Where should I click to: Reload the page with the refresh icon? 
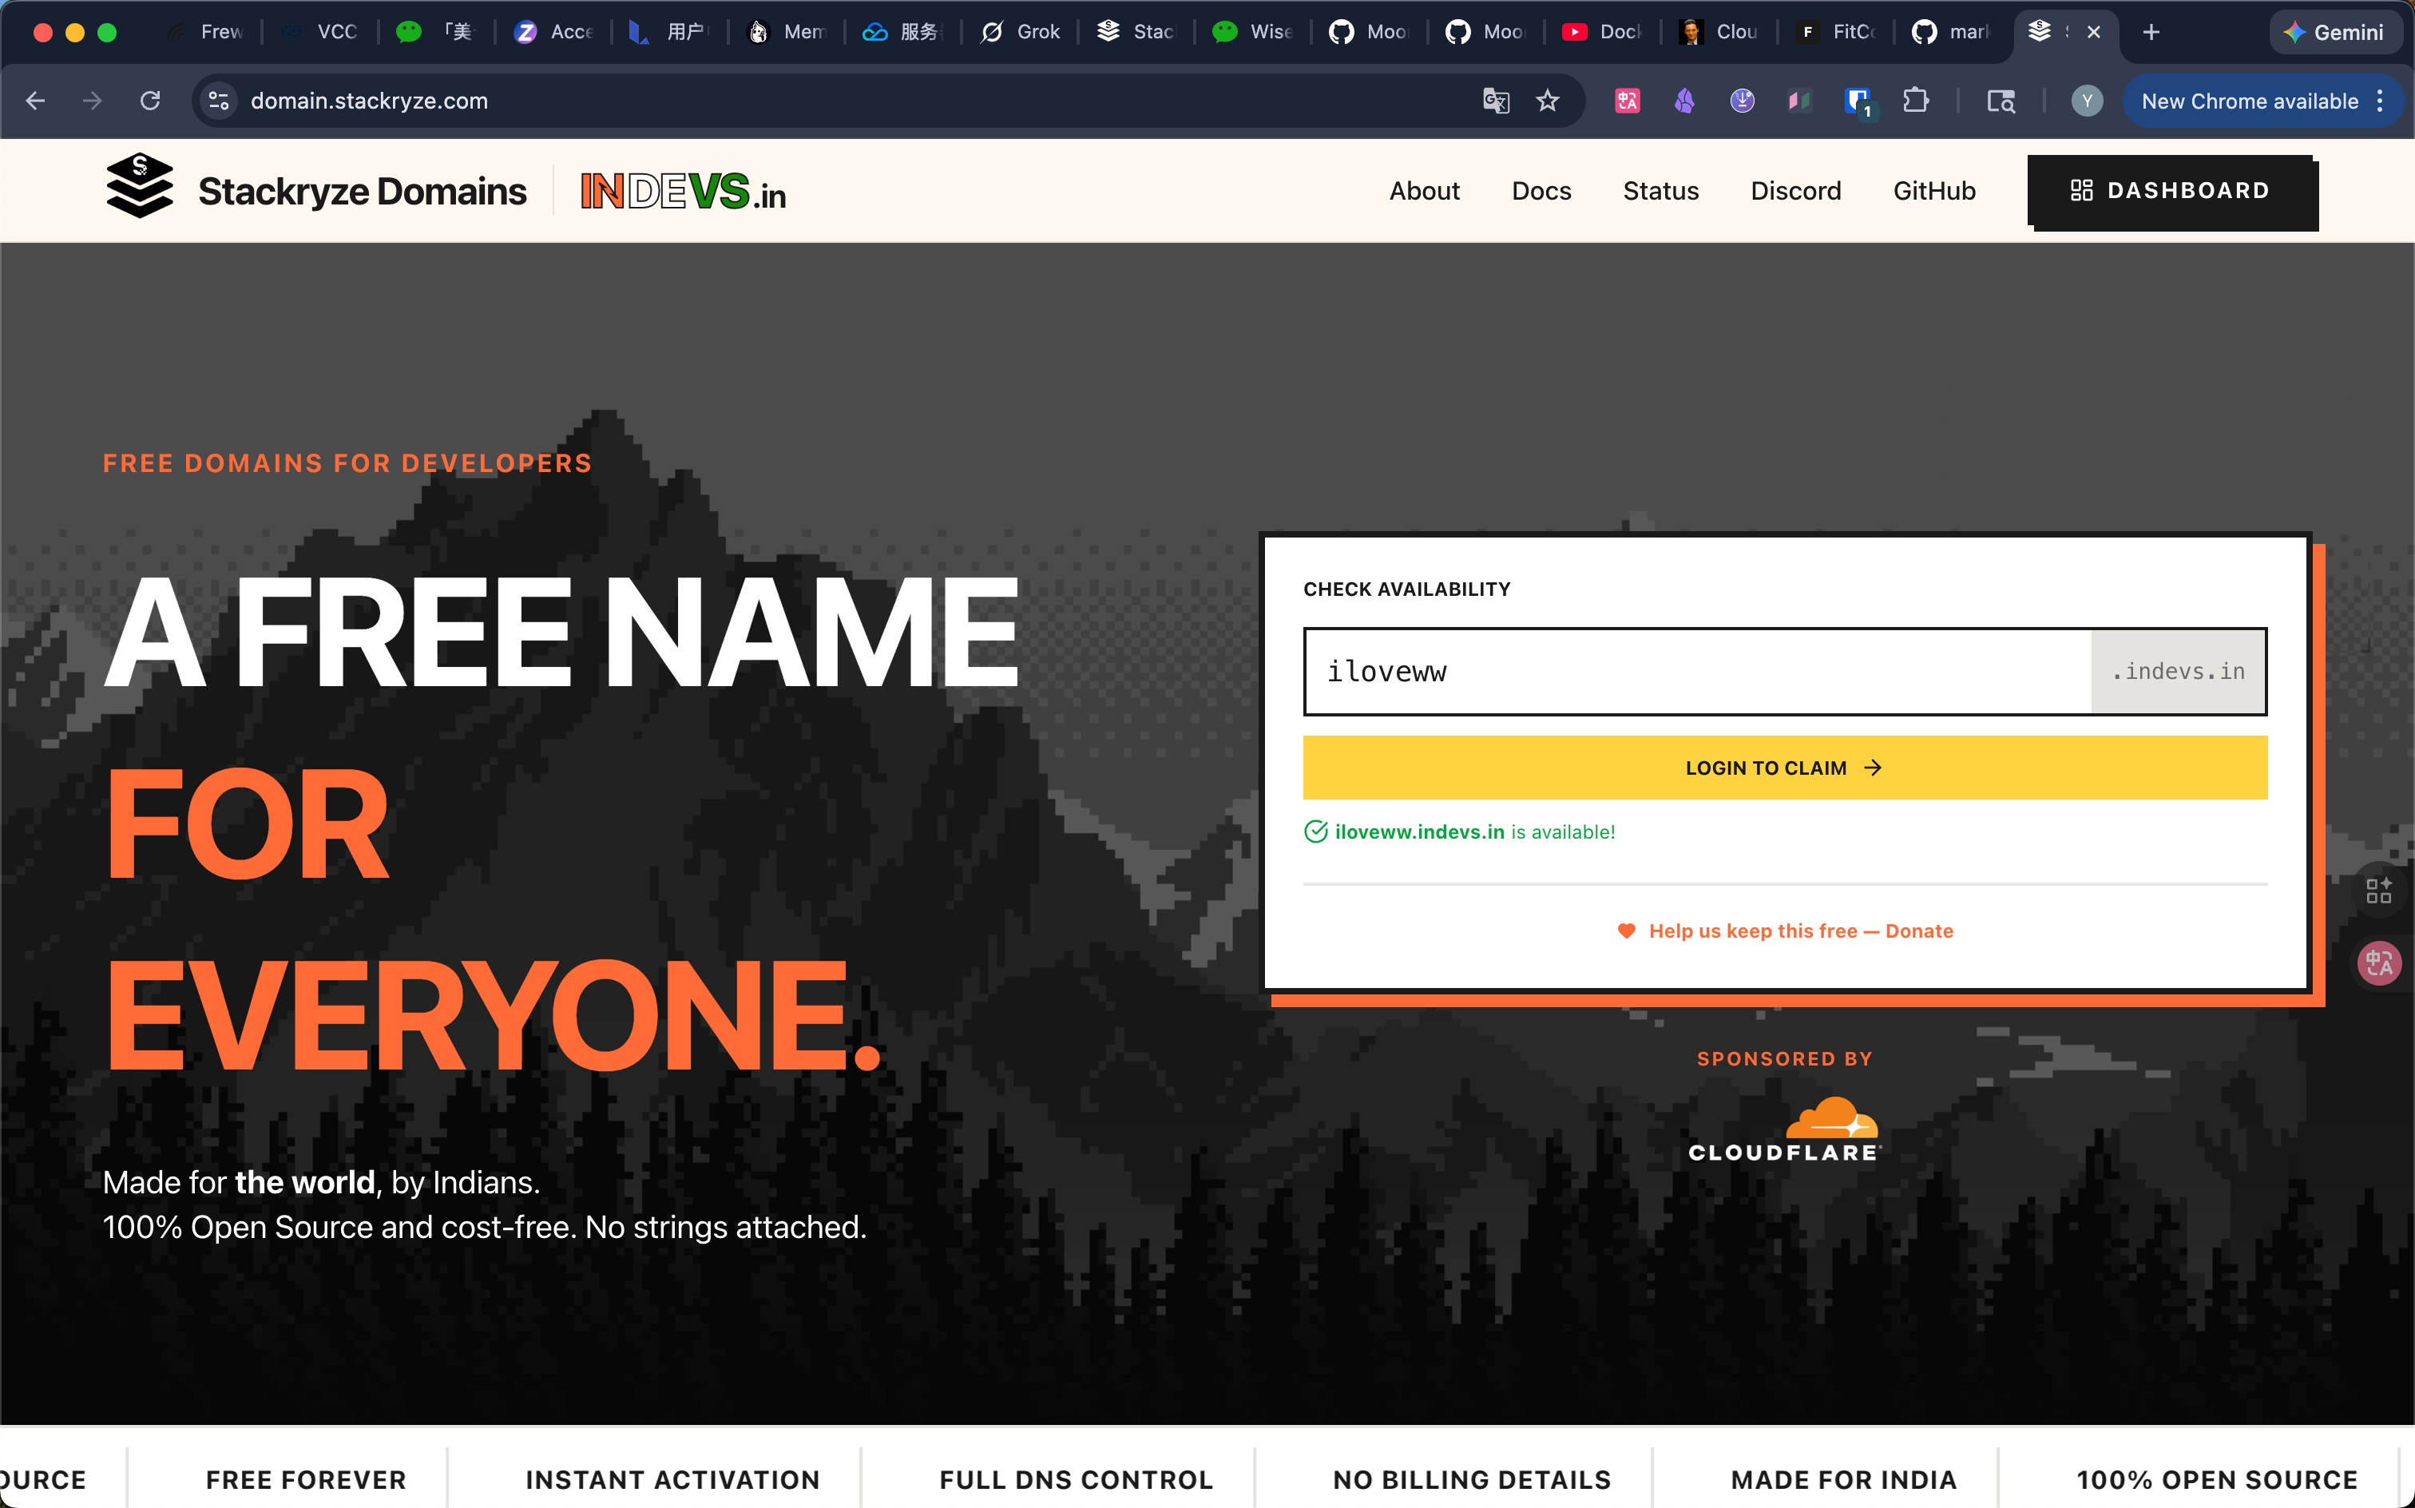tap(151, 101)
